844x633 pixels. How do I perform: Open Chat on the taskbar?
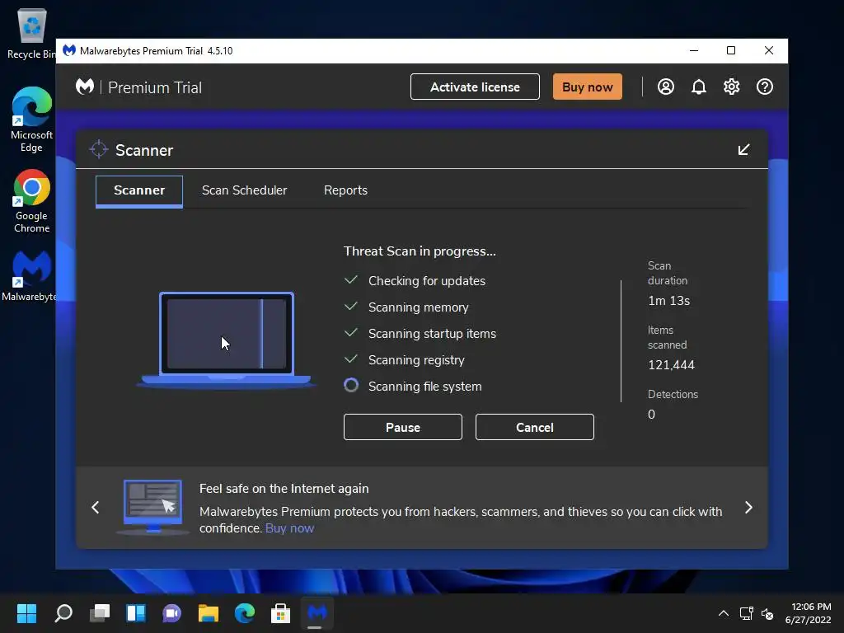click(171, 613)
